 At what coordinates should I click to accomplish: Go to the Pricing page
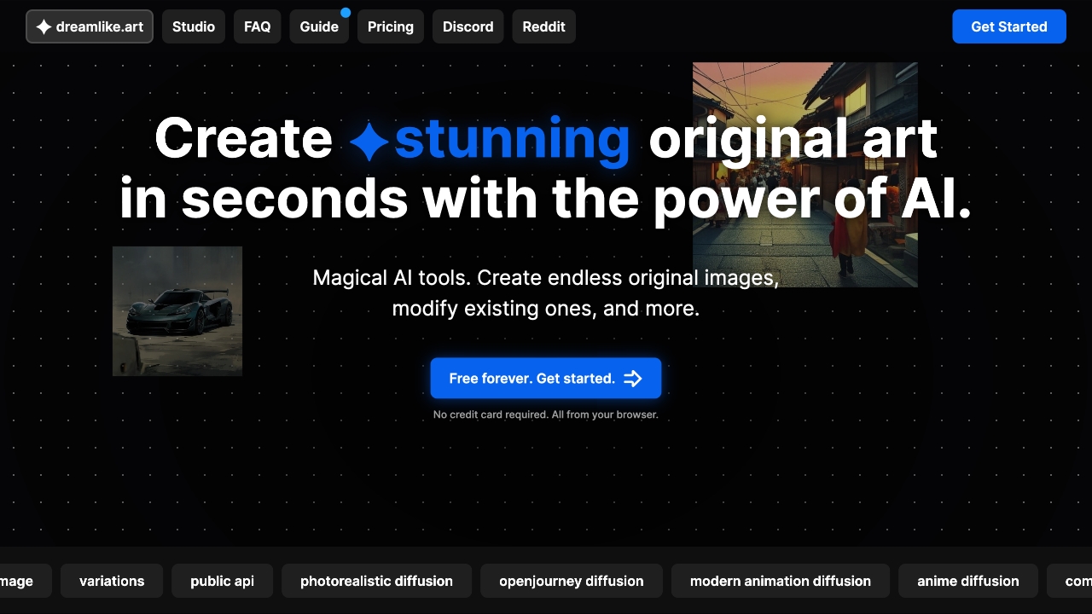point(390,26)
